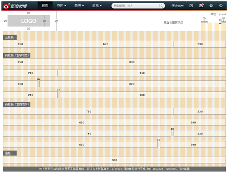Click the gray LOGO placeholder

pos(28,21)
